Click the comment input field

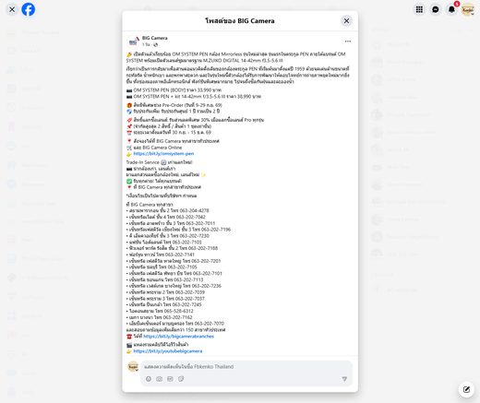[x=246, y=367]
